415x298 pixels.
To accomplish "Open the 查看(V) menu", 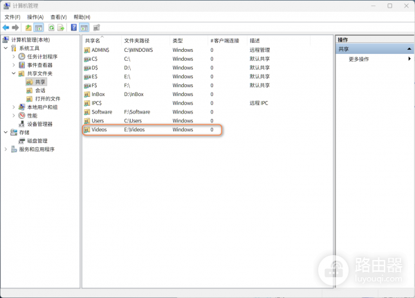I will coord(59,17).
